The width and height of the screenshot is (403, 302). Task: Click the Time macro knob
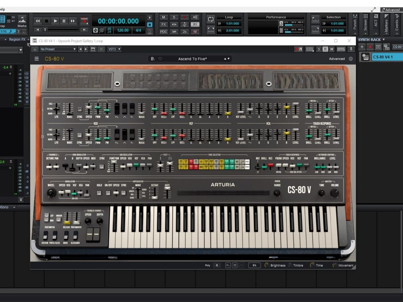click(312, 265)
